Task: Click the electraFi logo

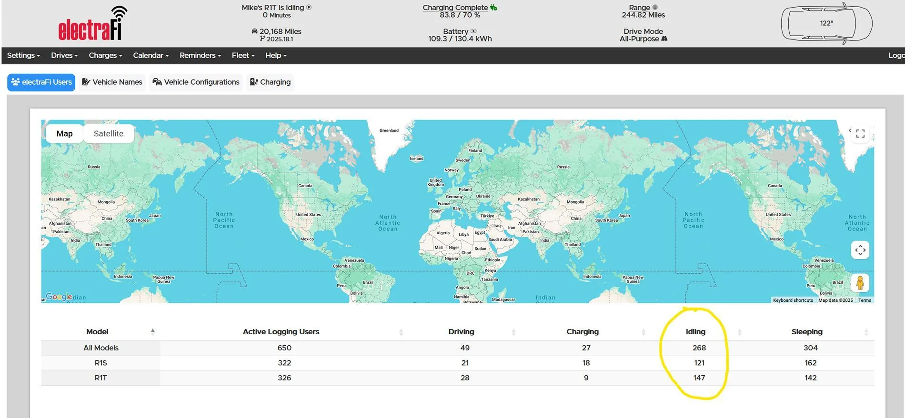Action: pyautogui.click(x=92, y=23)
